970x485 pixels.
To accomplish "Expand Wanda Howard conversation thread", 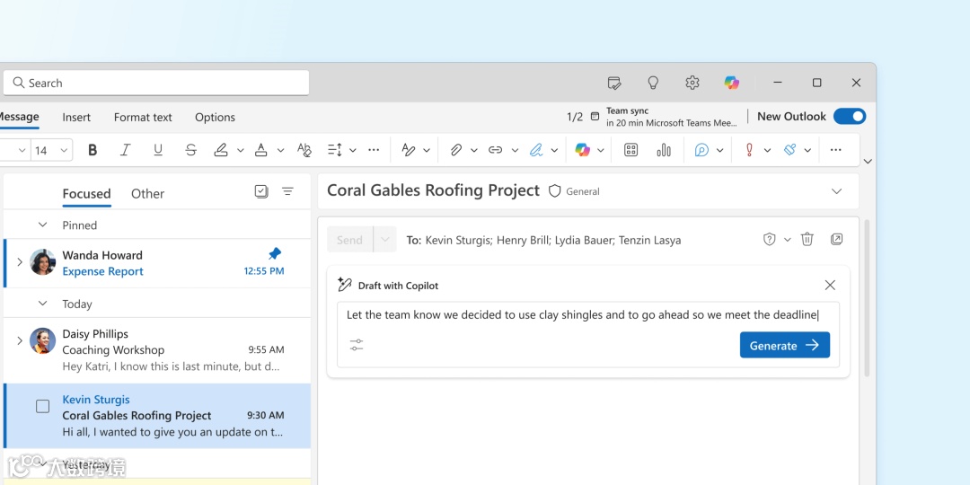I will pyautogui.click(x=19, y=262).
